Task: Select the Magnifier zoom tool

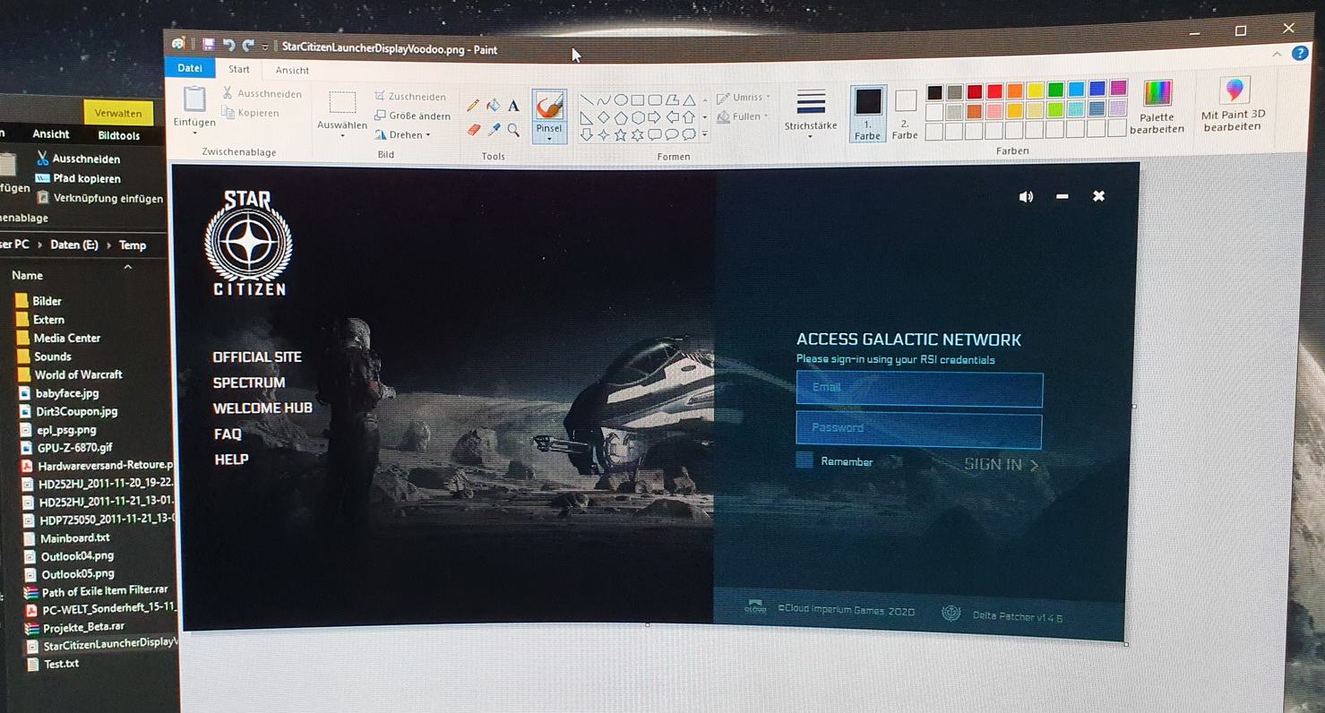Action: [x=513, y=131]
